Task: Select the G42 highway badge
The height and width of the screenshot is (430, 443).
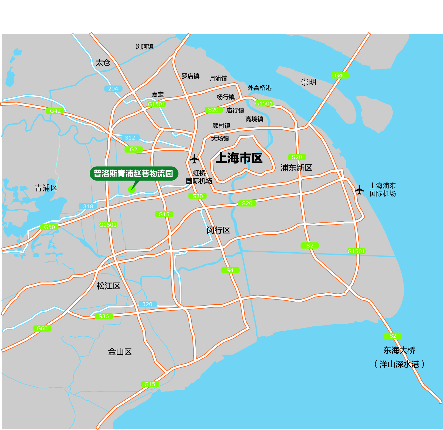Action: pos(55,111)
